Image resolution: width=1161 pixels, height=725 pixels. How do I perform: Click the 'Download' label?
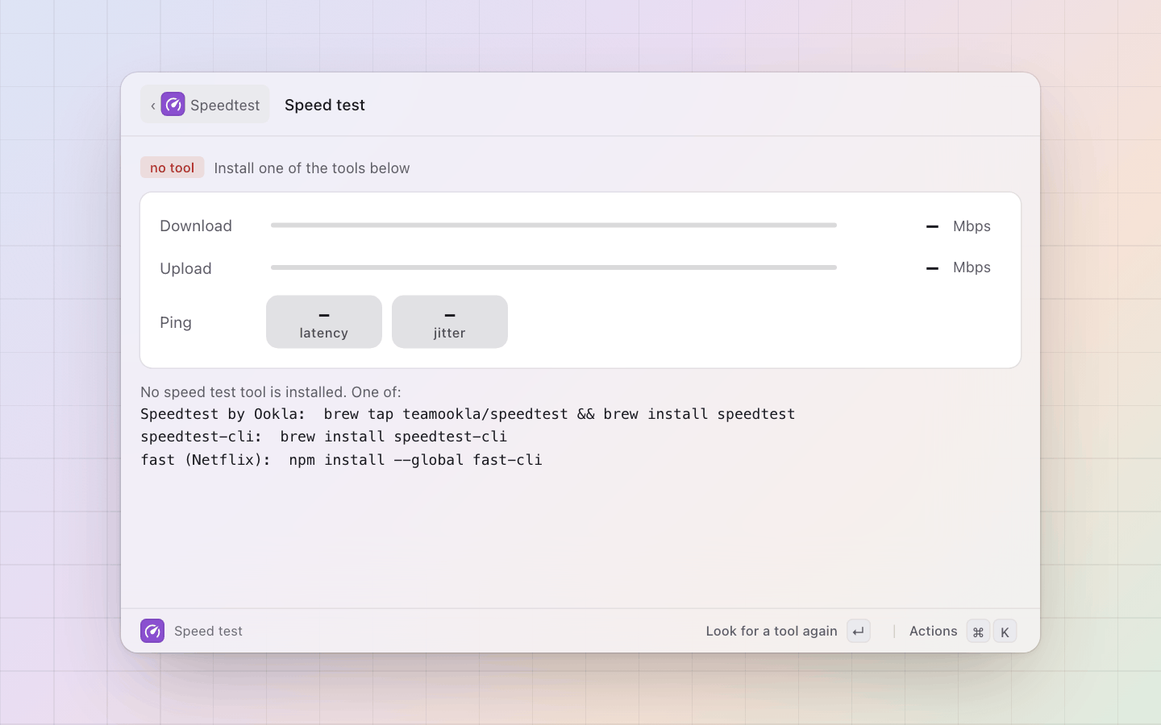[x=196, y=226]
